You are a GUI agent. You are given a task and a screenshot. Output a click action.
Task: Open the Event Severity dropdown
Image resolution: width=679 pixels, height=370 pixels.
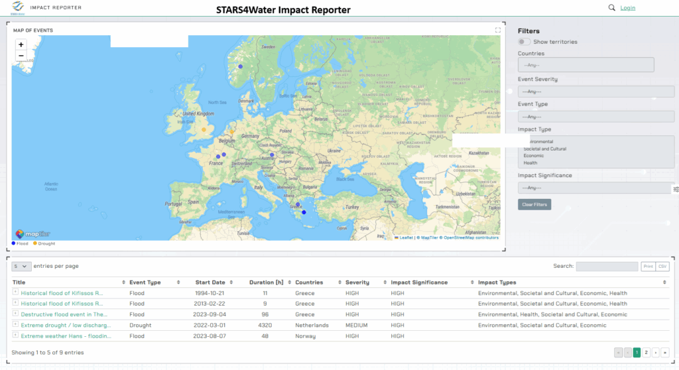[x=595, y=92]
